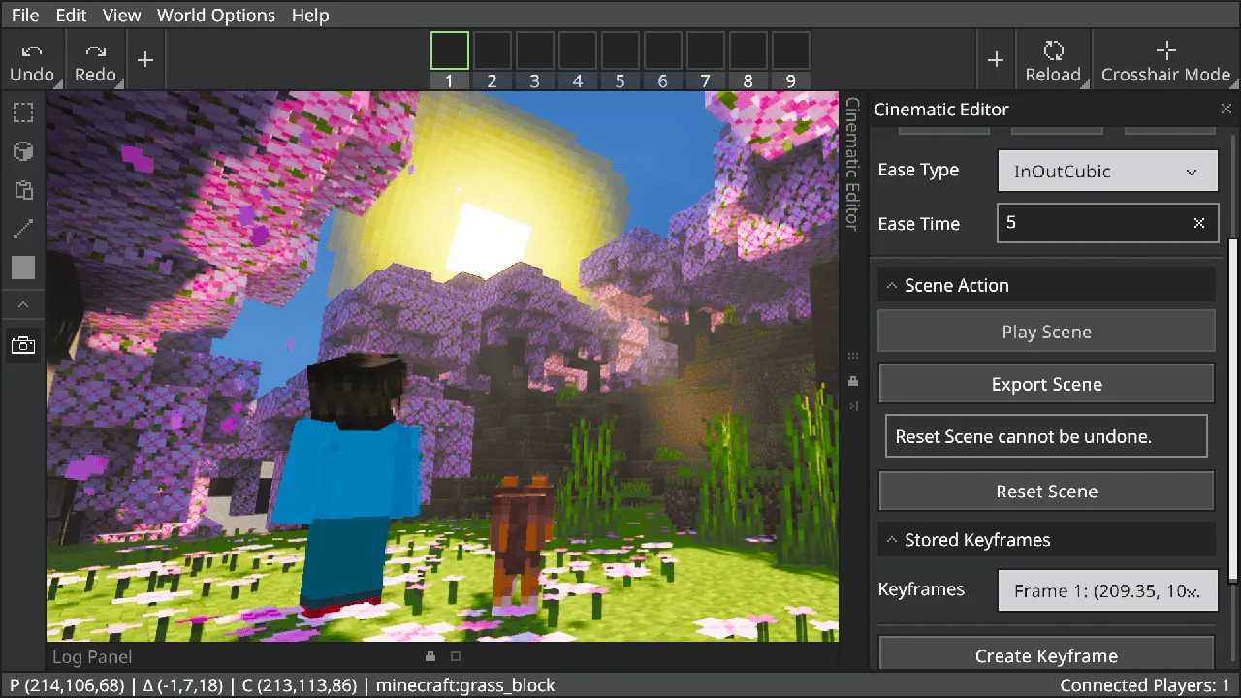Select the Brush cube tool
Viewport: 1241px width, 698px height.
(23, 151)
